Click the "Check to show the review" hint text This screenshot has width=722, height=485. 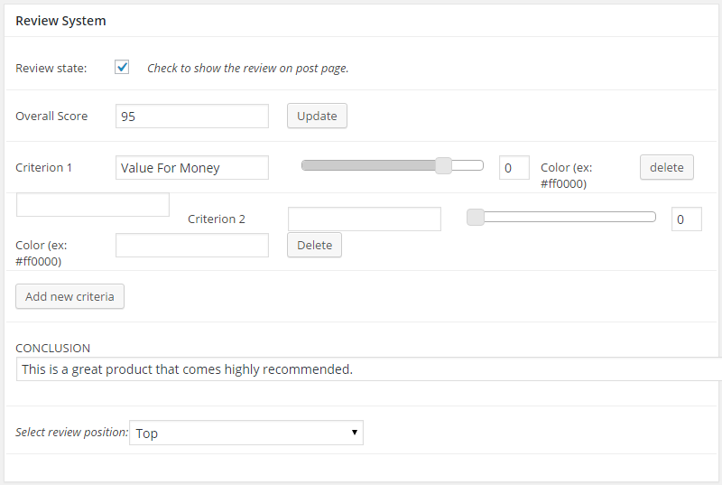pyautogui.click(x=247, y=68)
